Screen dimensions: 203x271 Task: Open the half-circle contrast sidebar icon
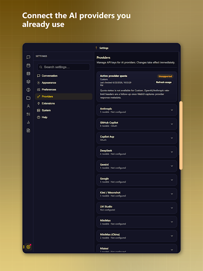point(28,90)
